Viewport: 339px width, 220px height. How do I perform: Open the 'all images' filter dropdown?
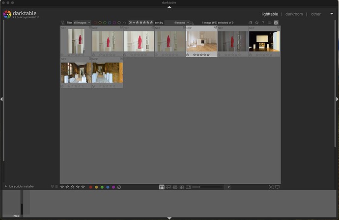pyautogui.click(x=82, y=23)
